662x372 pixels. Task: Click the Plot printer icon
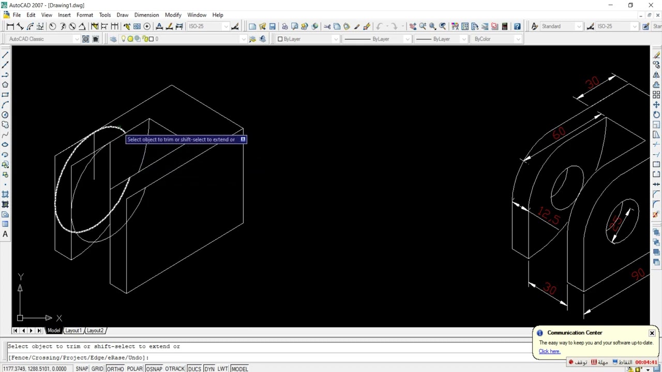click(284, 26)
